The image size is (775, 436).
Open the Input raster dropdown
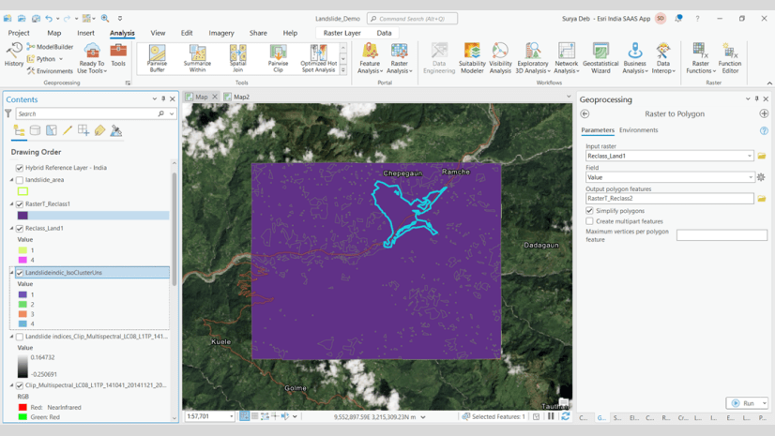pos(750,156)
